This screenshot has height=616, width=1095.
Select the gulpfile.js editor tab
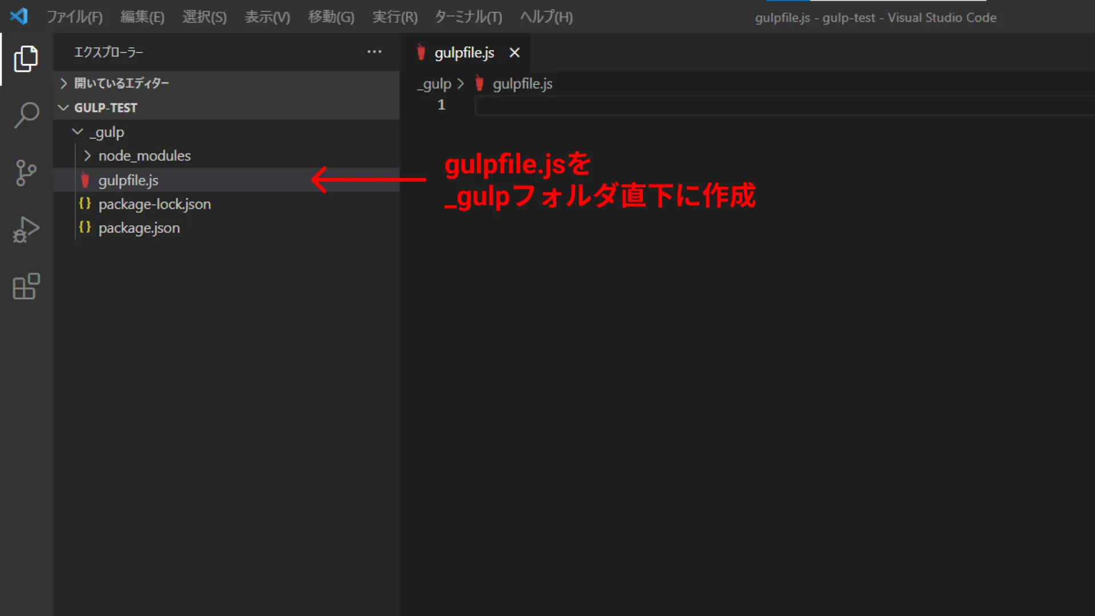pos(464,52)
